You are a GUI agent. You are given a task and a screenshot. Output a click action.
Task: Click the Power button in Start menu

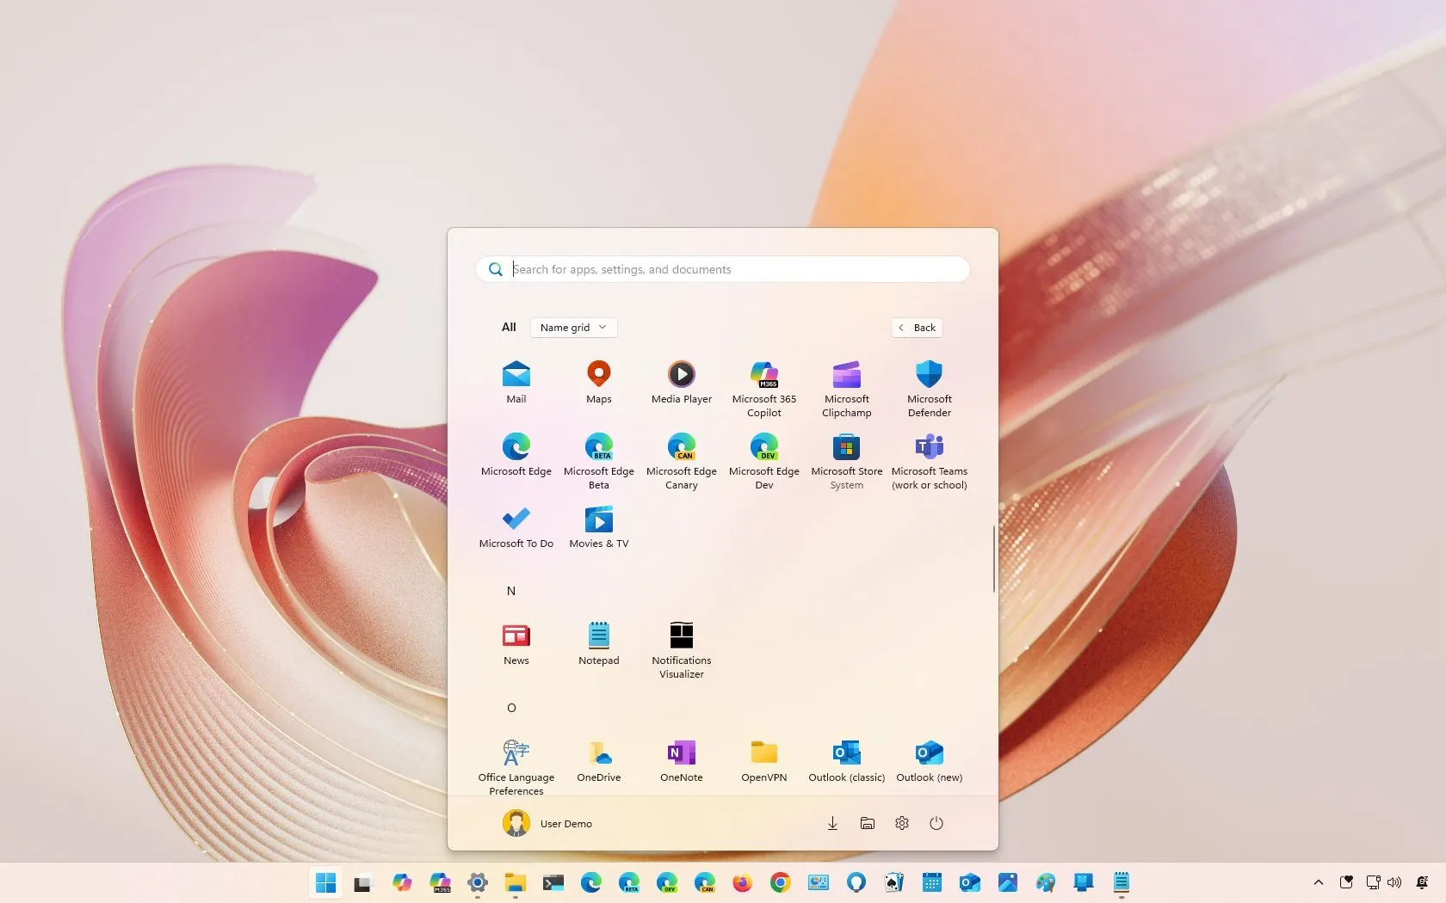click(x=936, y=824)
